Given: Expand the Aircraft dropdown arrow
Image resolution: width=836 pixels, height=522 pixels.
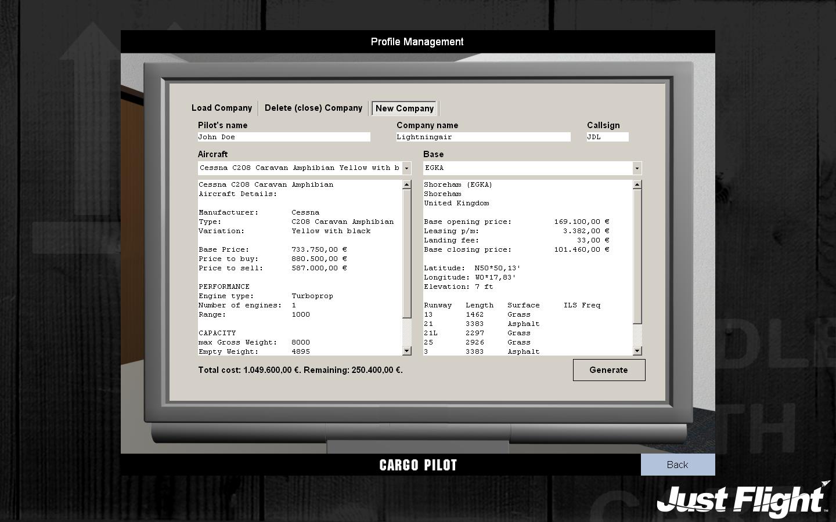Looking at the screenshot, I should click(x=406, y=168).
